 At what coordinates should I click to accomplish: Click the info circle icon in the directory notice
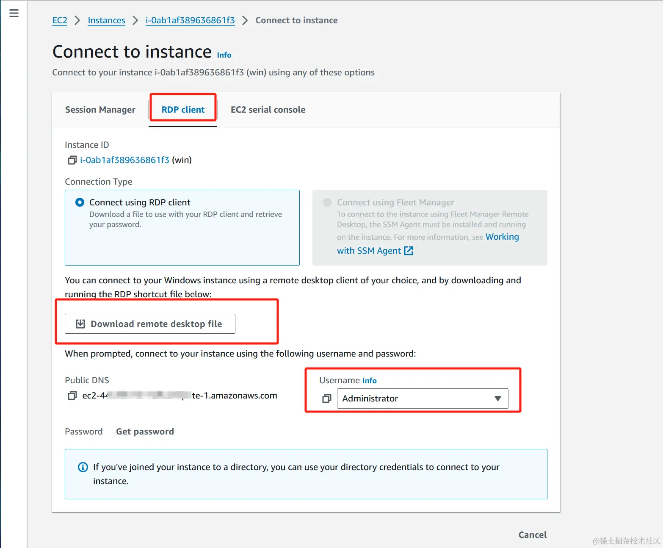[x=83, y=467]
